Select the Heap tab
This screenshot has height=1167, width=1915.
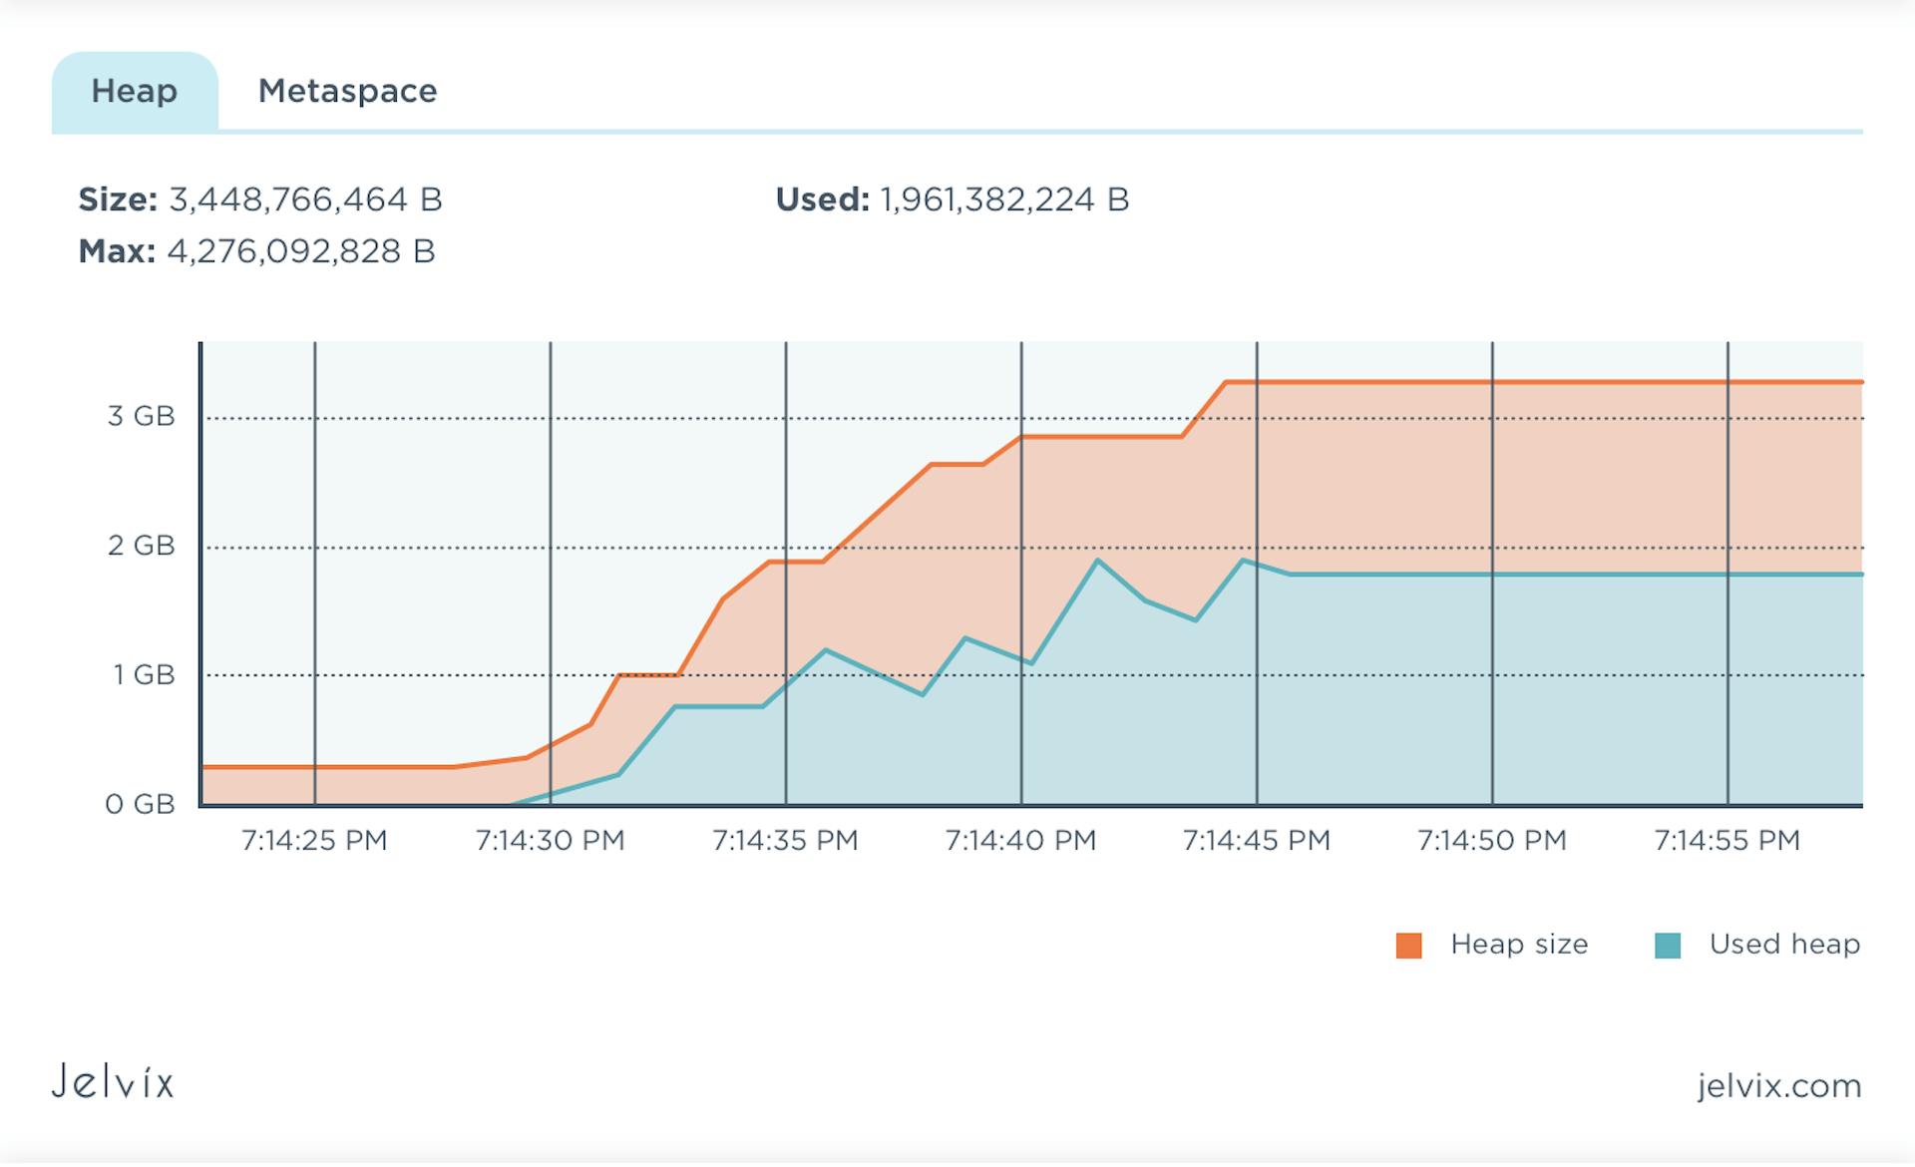coord(135,92)
